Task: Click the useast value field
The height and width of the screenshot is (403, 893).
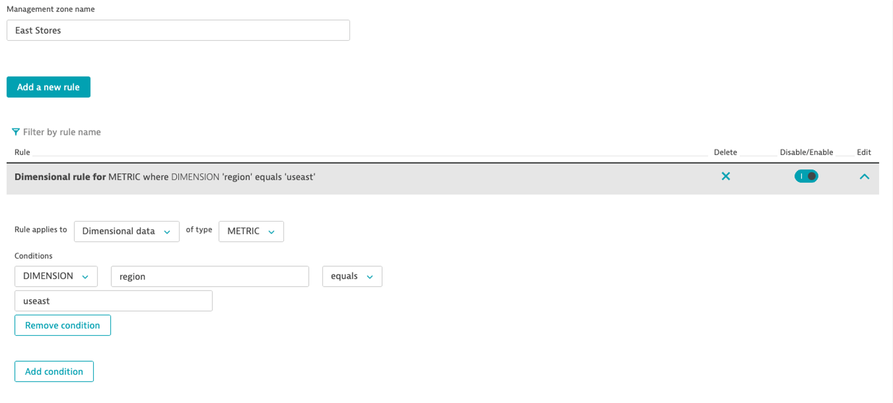Action: click(114, 301)
